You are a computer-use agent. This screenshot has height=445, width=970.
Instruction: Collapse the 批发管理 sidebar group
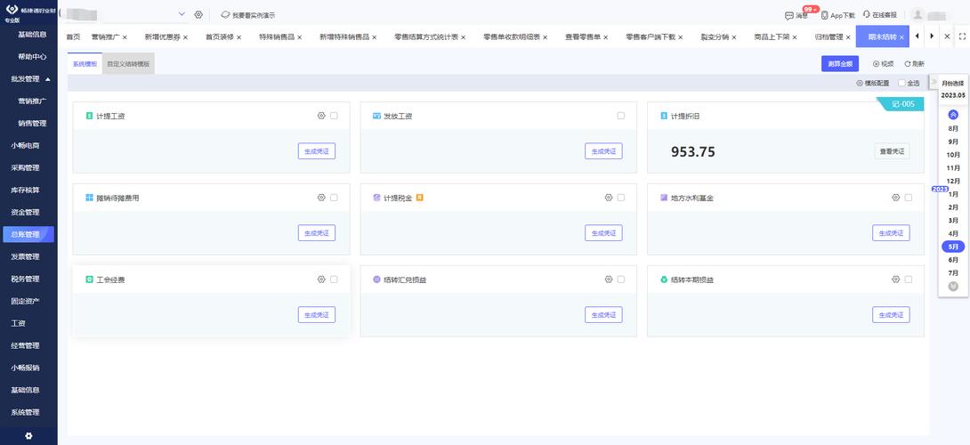pyautogui.click(x=47, y=79)
